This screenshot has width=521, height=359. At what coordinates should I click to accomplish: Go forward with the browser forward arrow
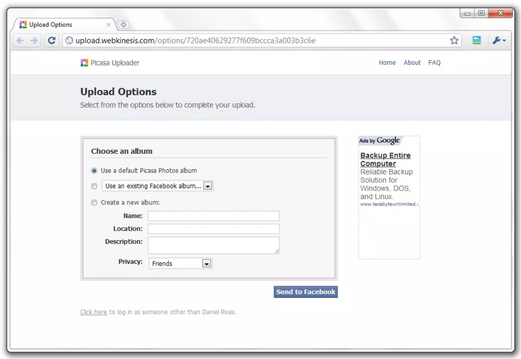pos(34,40)
